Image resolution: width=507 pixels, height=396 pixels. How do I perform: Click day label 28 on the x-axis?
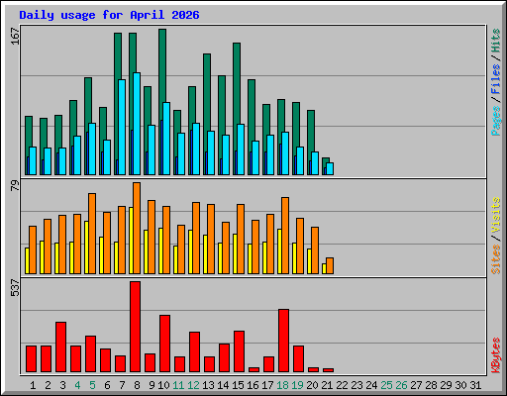click(431, 385)
